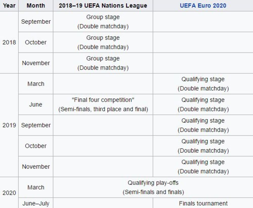Image resolution: width=253 pixels, height=208 pixels.
Task: Click the November month cell in 2019
Action: point(36,167)
